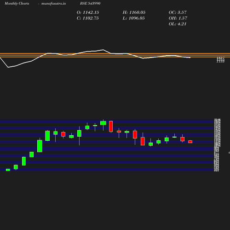This screenshot has width=230, height=230.
Task: Click the tallest red candlestick near the peak
Action: click(x=111, y=126)
